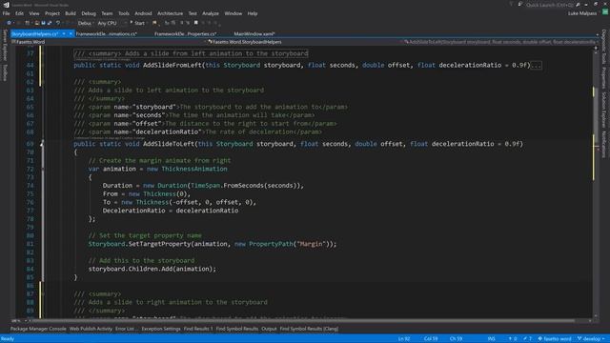The height and width of the screenshot is (343, 610).
Task: Open the Test menu
Action: (193, 13)
